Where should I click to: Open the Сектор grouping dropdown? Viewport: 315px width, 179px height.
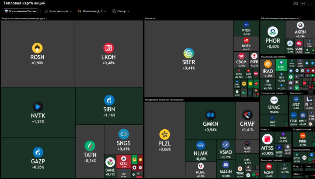point(121,11)
